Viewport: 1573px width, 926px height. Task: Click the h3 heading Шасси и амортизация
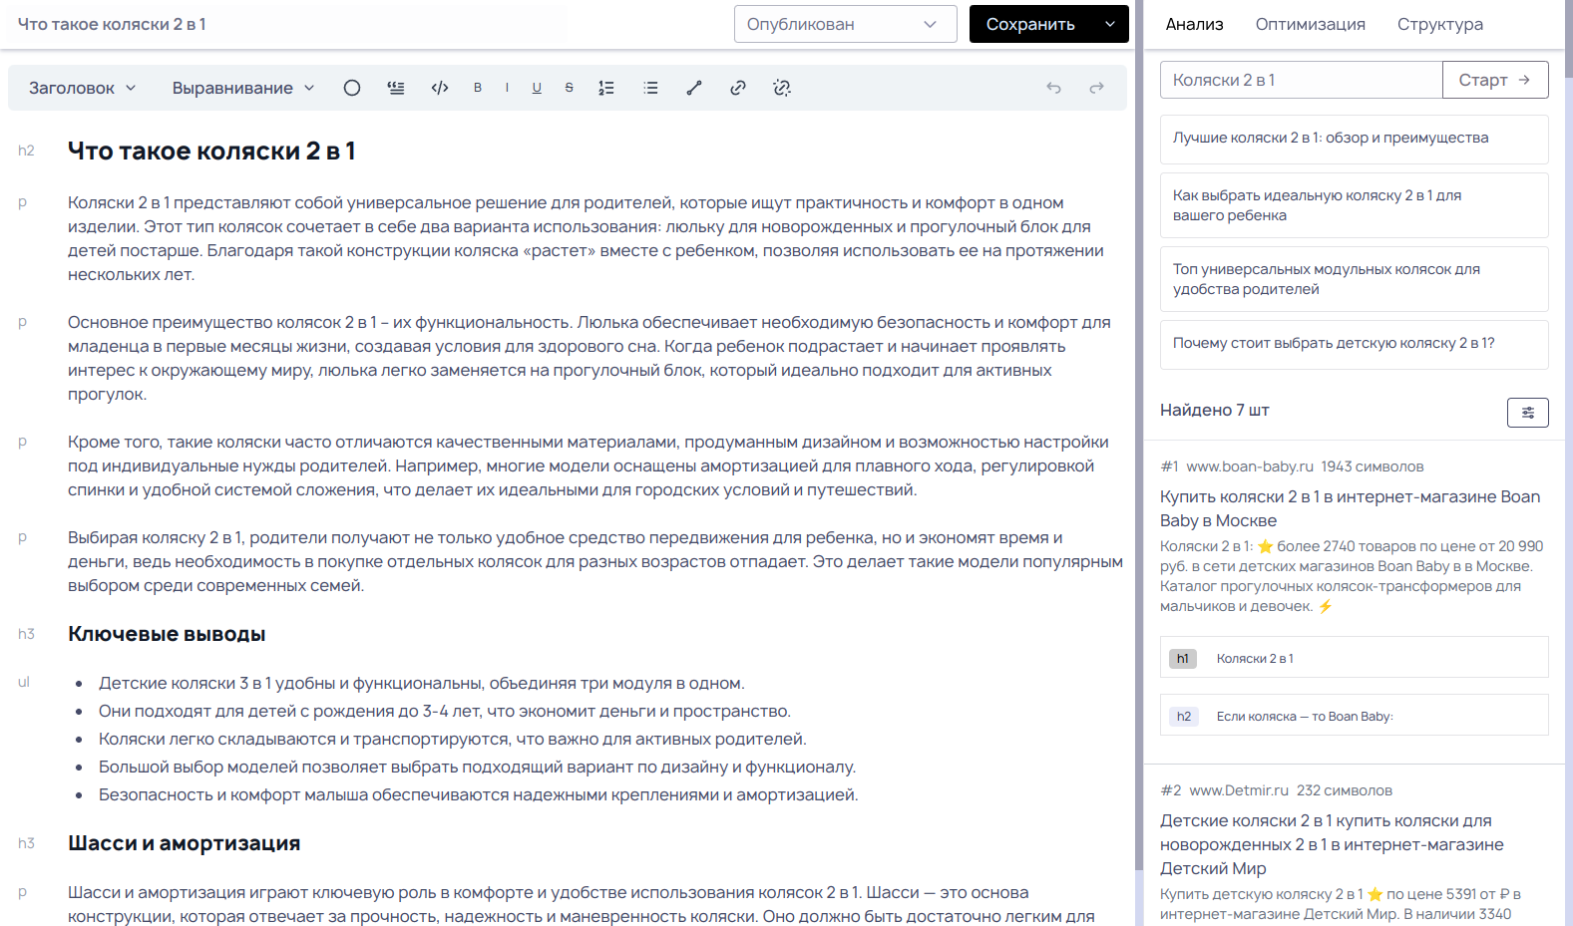185,843
